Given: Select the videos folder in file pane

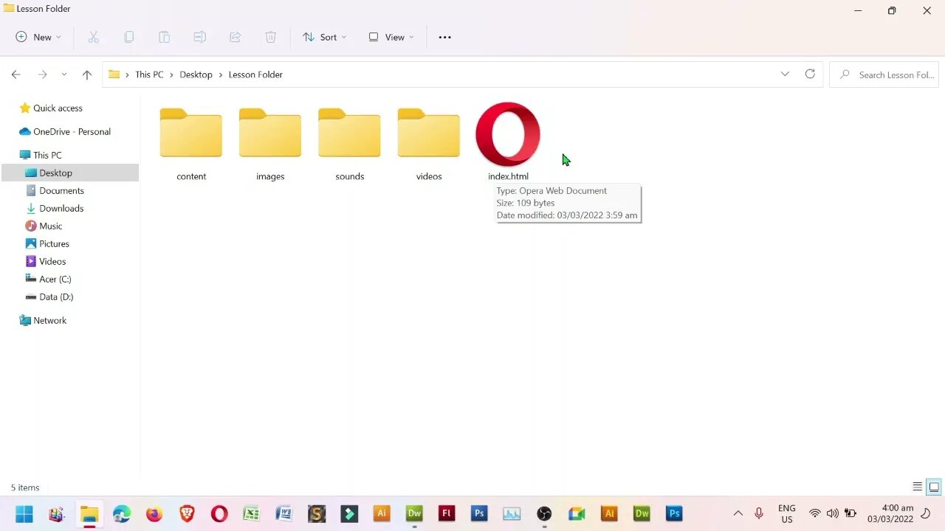Looking at the screenshot, I should (x=429, y=142).
